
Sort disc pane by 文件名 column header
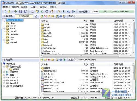click(44, 21)
